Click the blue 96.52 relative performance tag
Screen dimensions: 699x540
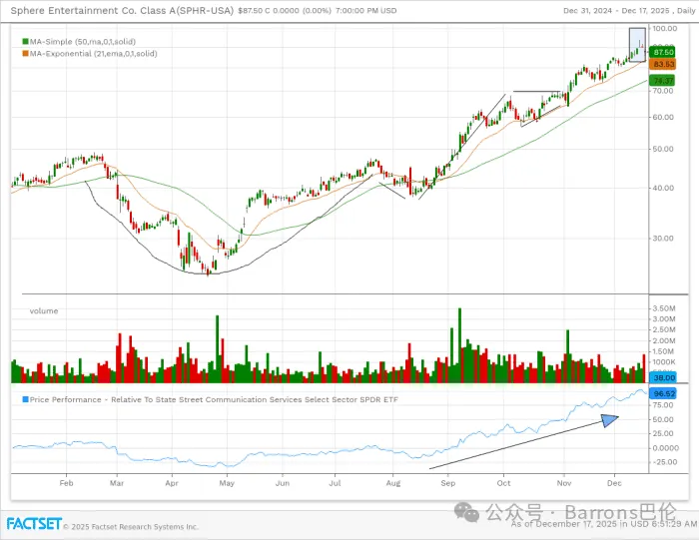pyautogui.click(x=663, y=394)
